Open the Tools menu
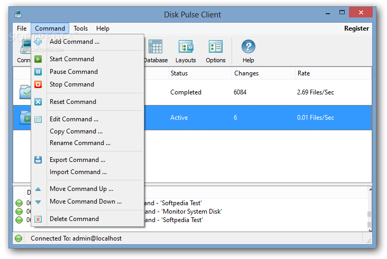The height and width of the screenshot is (259, 387). point(80,28)
